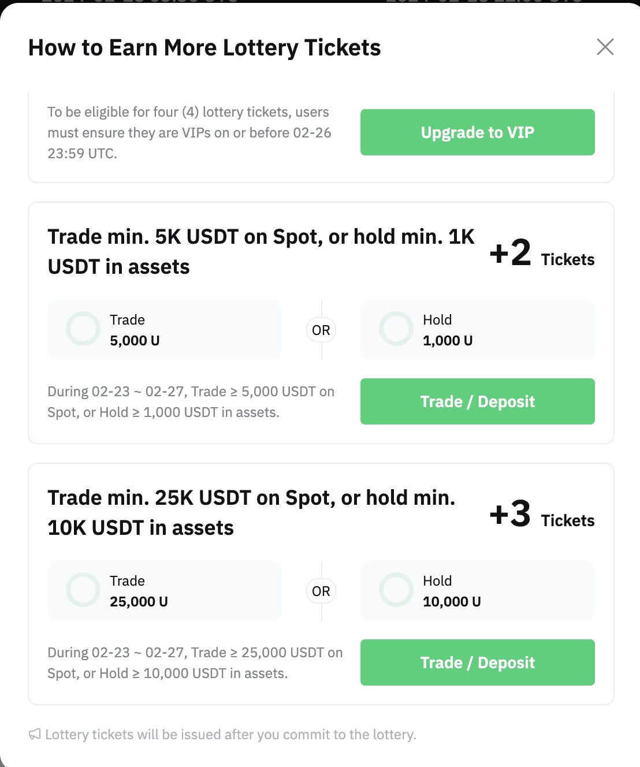Viewport: 640px width, 767px height.
Task: Click the OR badge in +3 Tickets card
Action: [x=321, y=591]
